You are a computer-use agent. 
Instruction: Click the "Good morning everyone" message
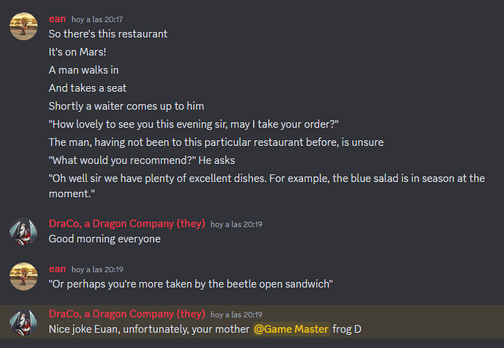click(104, 239)
